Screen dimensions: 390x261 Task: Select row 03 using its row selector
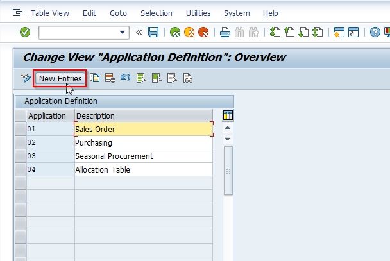[21, 156]
